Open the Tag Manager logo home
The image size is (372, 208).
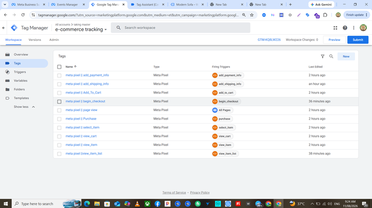tap(14, 28)
